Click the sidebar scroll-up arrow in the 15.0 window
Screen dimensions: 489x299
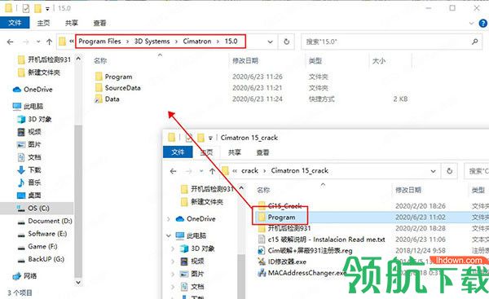(x=78, y=59)
